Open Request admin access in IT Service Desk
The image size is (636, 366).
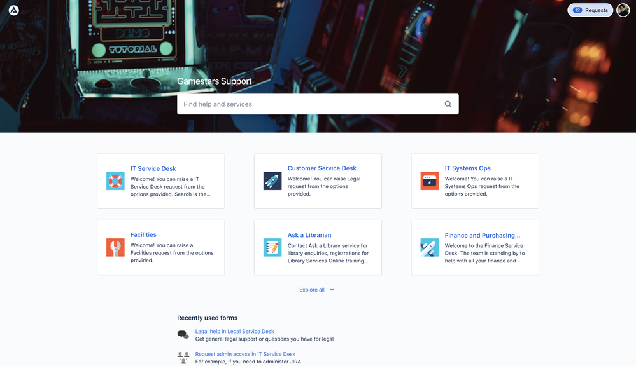click(245, 354)
